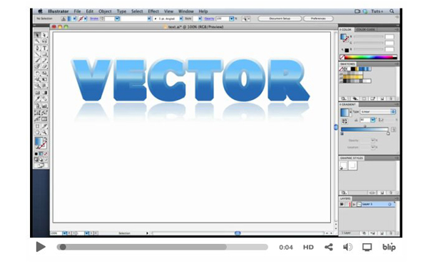Viewport: 428px width, 264px height.
Task: Click the gradient slider bar
Action: coord(365,129)
